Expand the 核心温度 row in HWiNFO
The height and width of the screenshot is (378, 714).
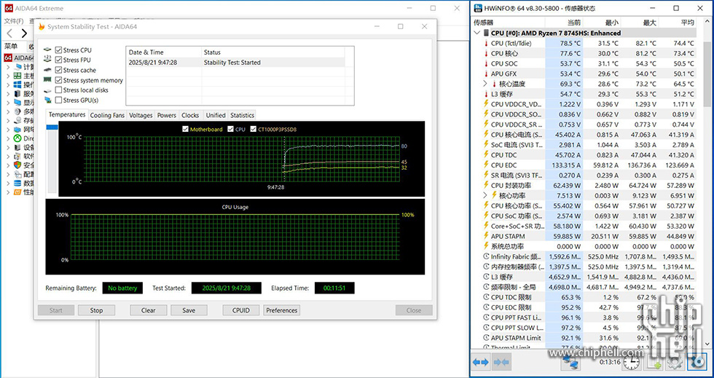click(485, 84)
